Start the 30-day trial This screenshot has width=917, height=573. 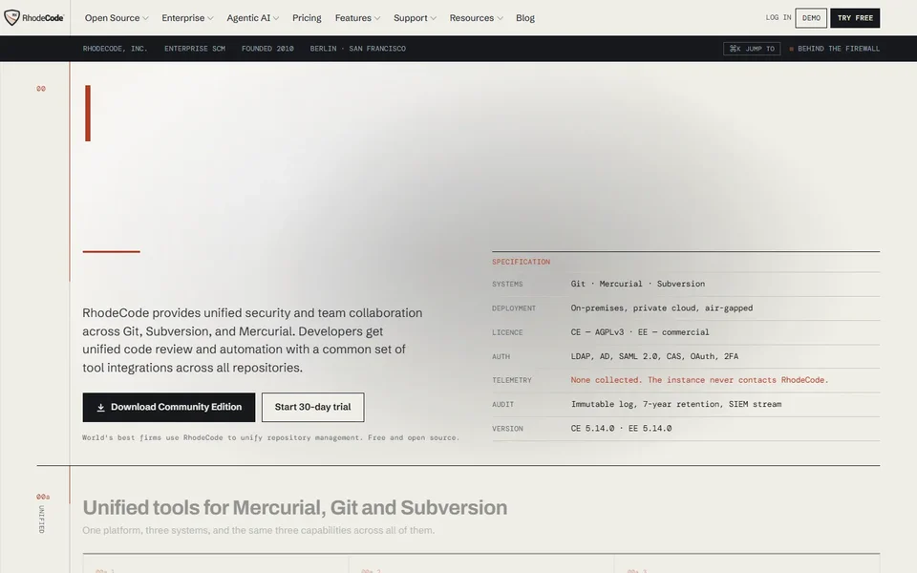pos(313,407)
